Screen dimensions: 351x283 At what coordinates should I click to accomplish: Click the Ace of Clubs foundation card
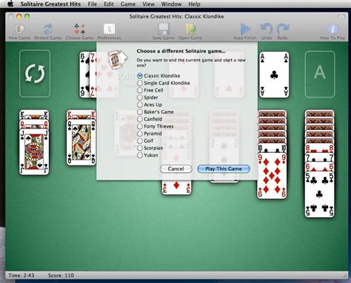coord(274,75)
